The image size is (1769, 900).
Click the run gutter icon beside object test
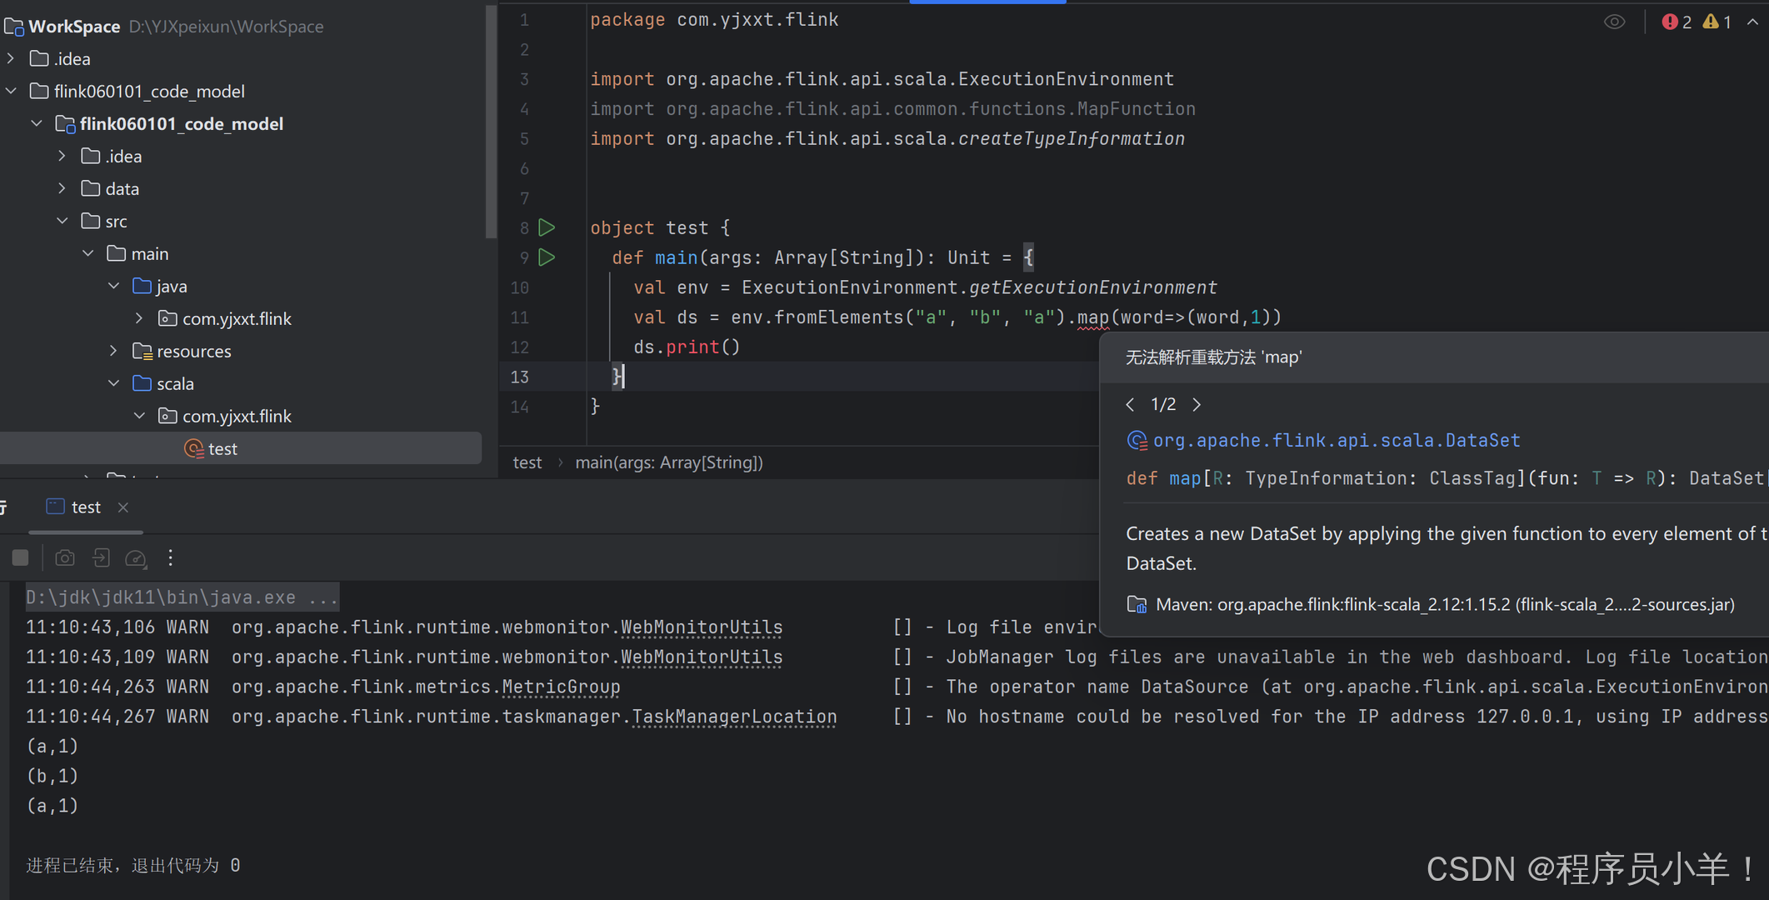tap(547, 227)
